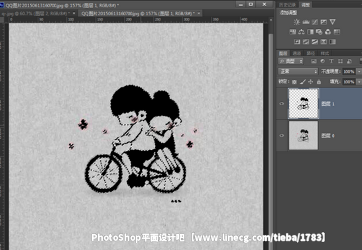Lock transparent pixels of the layer
The height and width of the screenshot is (250, 362).
coord(294,82)
